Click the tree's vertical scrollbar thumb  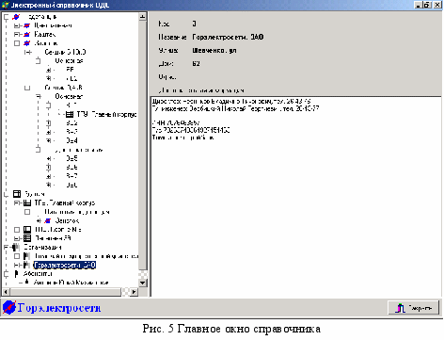143,145
